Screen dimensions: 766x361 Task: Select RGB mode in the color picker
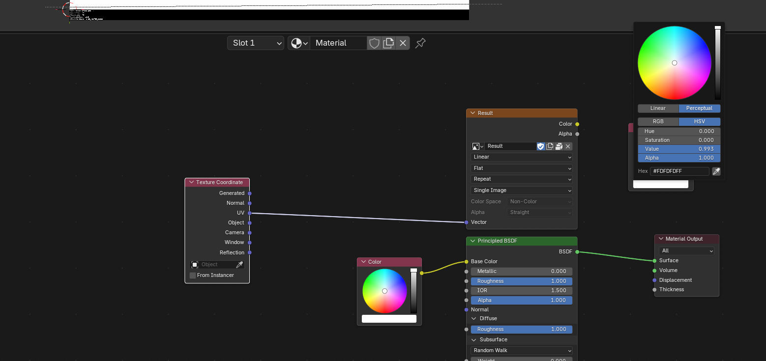point(658,122)
